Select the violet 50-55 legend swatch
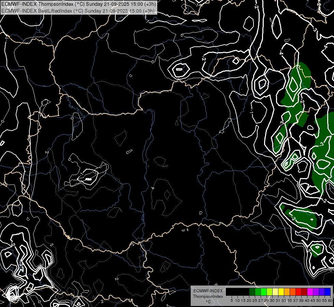Image resolution: width=334 pixels, height=307 pixels. 322,292
